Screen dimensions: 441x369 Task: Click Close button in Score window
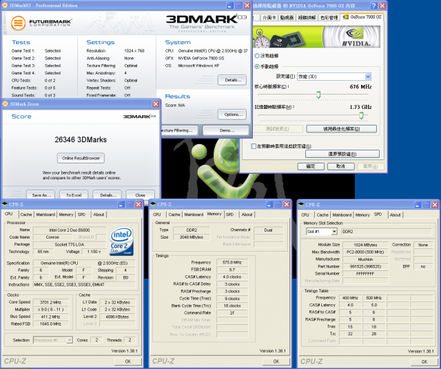(x=141, y=195)
